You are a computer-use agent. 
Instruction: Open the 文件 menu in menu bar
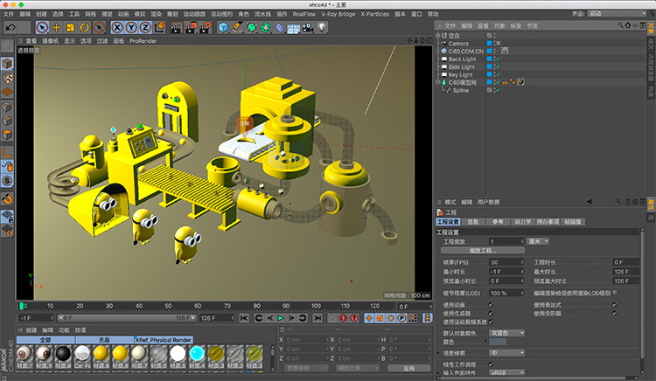9,14
